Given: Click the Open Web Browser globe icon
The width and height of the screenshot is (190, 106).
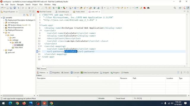Looking at the screenshot, I should [x=94, y=8].
